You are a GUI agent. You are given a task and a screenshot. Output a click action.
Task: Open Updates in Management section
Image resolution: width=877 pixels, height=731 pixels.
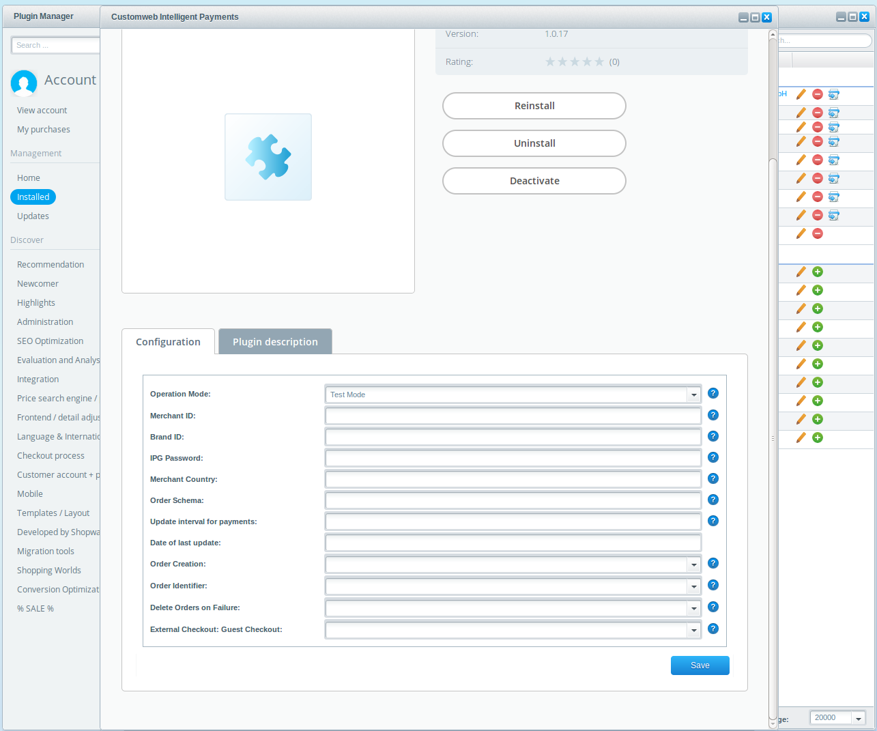pos(33,216)
